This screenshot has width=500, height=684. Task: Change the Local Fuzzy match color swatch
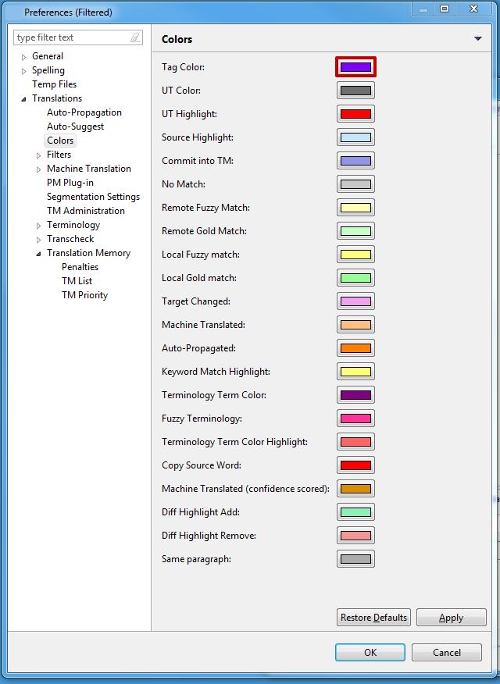[355, 255]
